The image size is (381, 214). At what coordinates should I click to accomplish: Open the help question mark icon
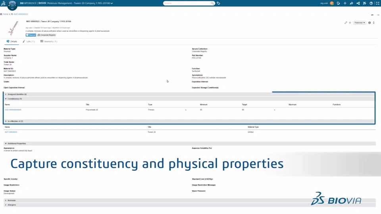point(371,3)
